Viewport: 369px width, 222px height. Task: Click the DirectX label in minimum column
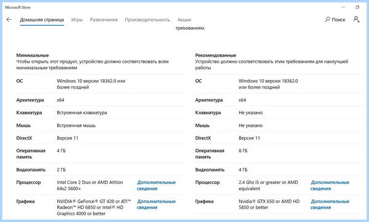click(24, 138)
